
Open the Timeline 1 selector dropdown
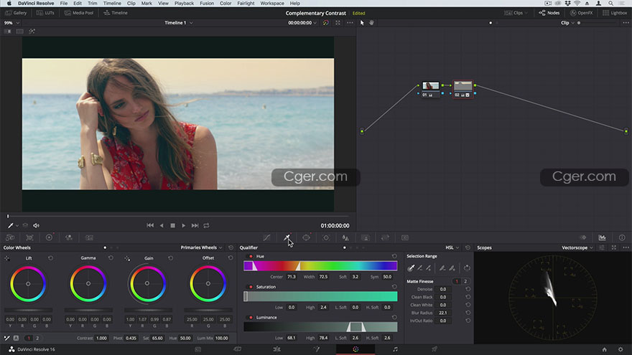(x=179, y=23)
